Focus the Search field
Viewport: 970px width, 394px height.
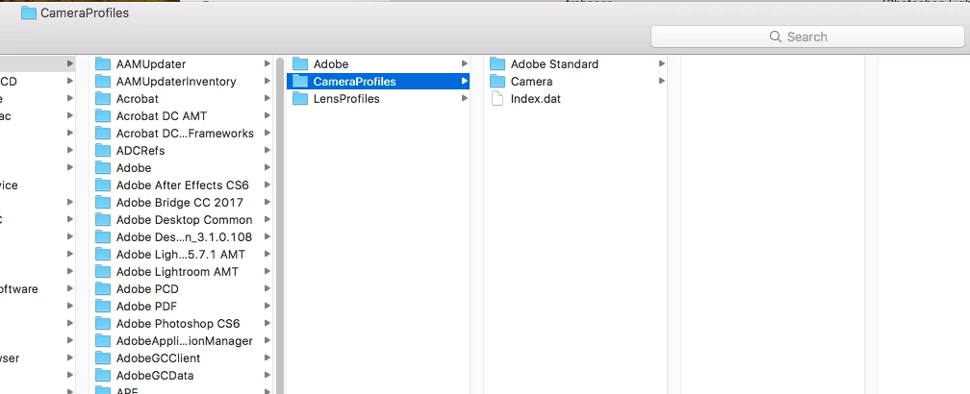pos(807,37)
